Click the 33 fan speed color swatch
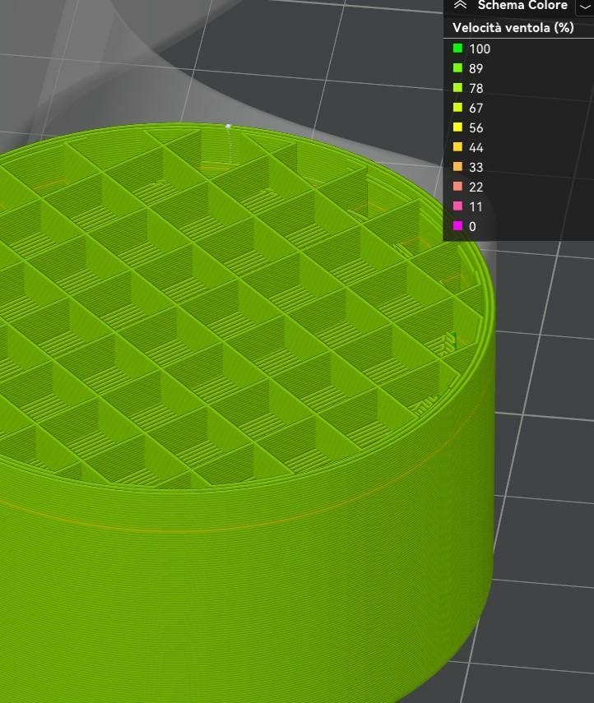 (x=457, y=166)
